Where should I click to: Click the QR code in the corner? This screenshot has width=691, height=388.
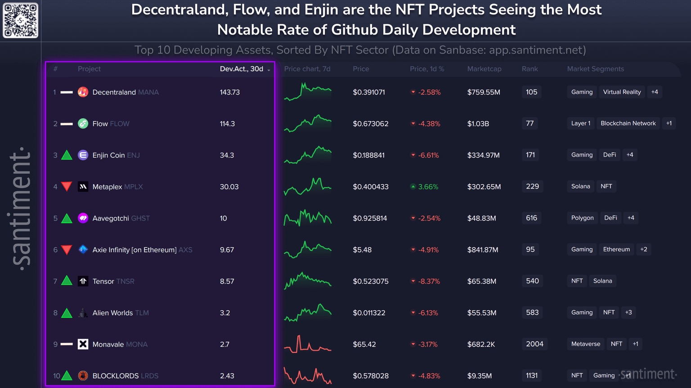tap(21, 21)
